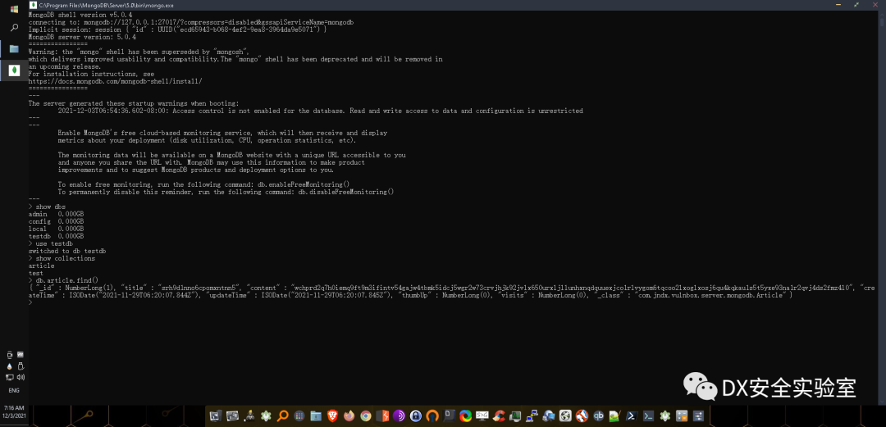Click the 'connecting to: mongodb://127.0.0.1' line
Image resolution: width=886 pixels, height=427 pixels.
click(191, 22)
